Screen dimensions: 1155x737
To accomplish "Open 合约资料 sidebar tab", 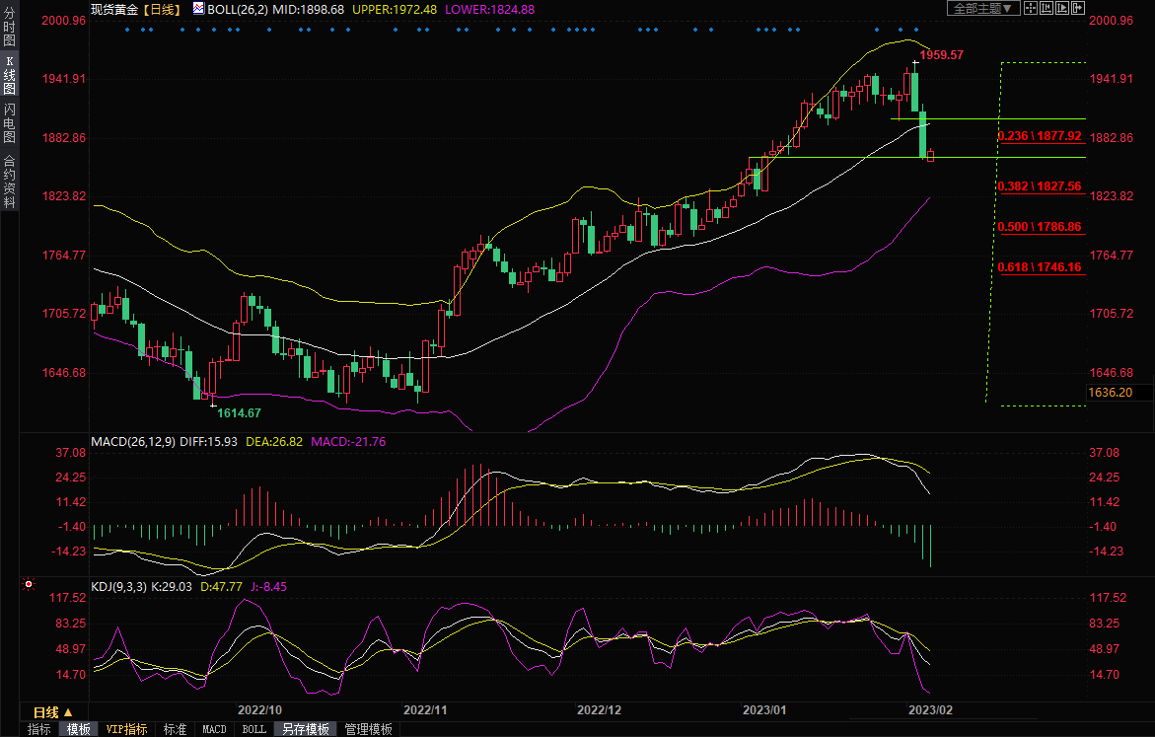I will click(9, 182).
